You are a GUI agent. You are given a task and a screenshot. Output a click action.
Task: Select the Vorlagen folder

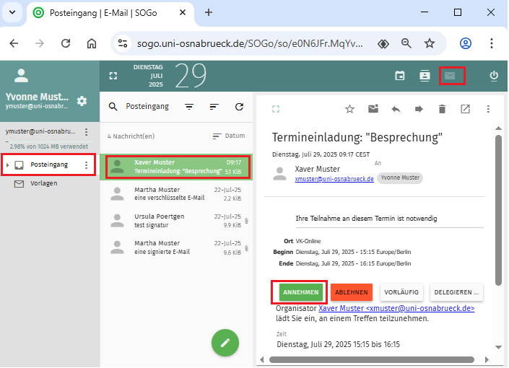click(x=45, y=183)
